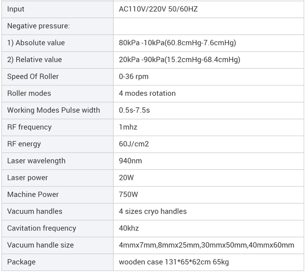
Task: Select the '0-36 rpm' value
Action: click(x=134, y=76)
